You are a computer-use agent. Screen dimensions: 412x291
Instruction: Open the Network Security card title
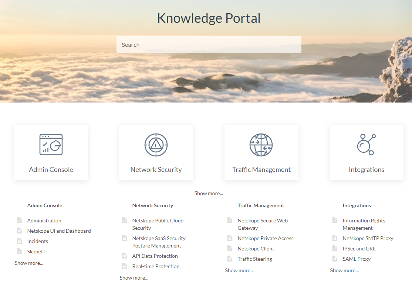coord(156,169)
